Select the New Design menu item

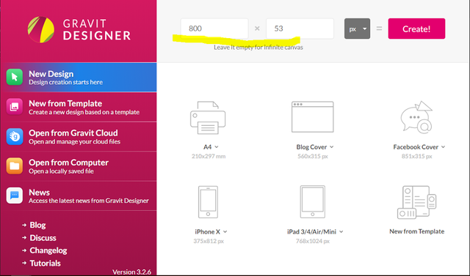coord(79,77)
